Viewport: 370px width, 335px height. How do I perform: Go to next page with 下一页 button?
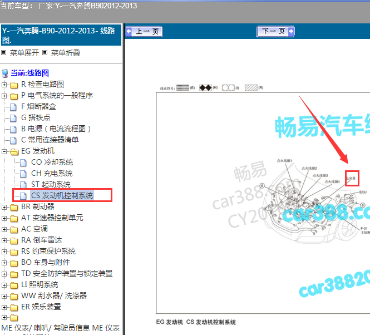[x=275, y=31]
